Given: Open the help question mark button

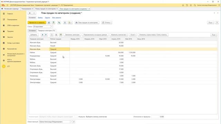Looking at the screenshot, I should coord(217,22).
